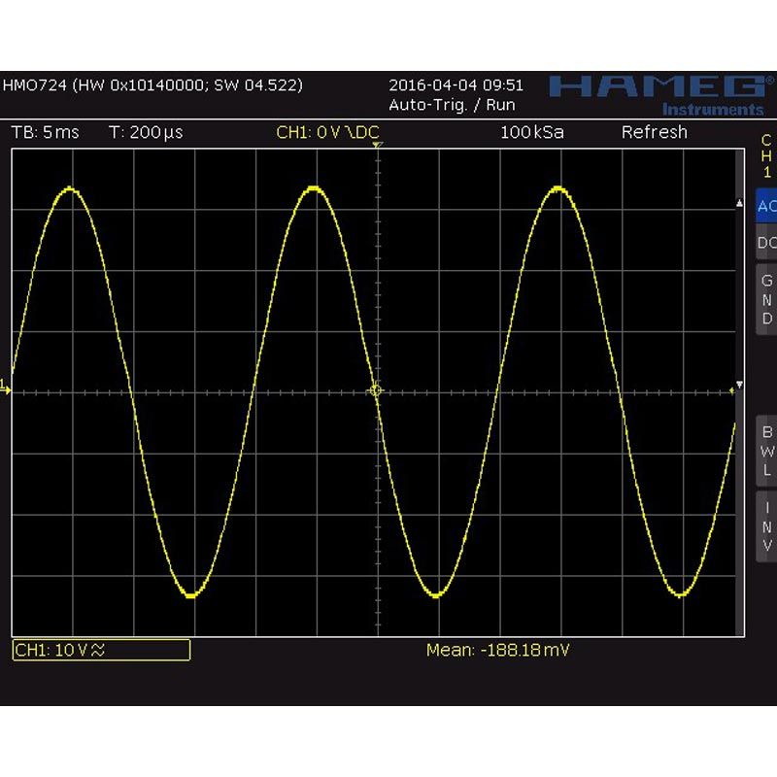Click the CH1 ground level marker at left edge
The height and width of the screenshot is (777, 777).
tap(6, 388)
